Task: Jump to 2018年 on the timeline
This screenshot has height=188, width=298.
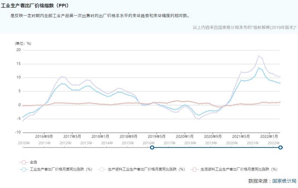Action: point(190,143)
